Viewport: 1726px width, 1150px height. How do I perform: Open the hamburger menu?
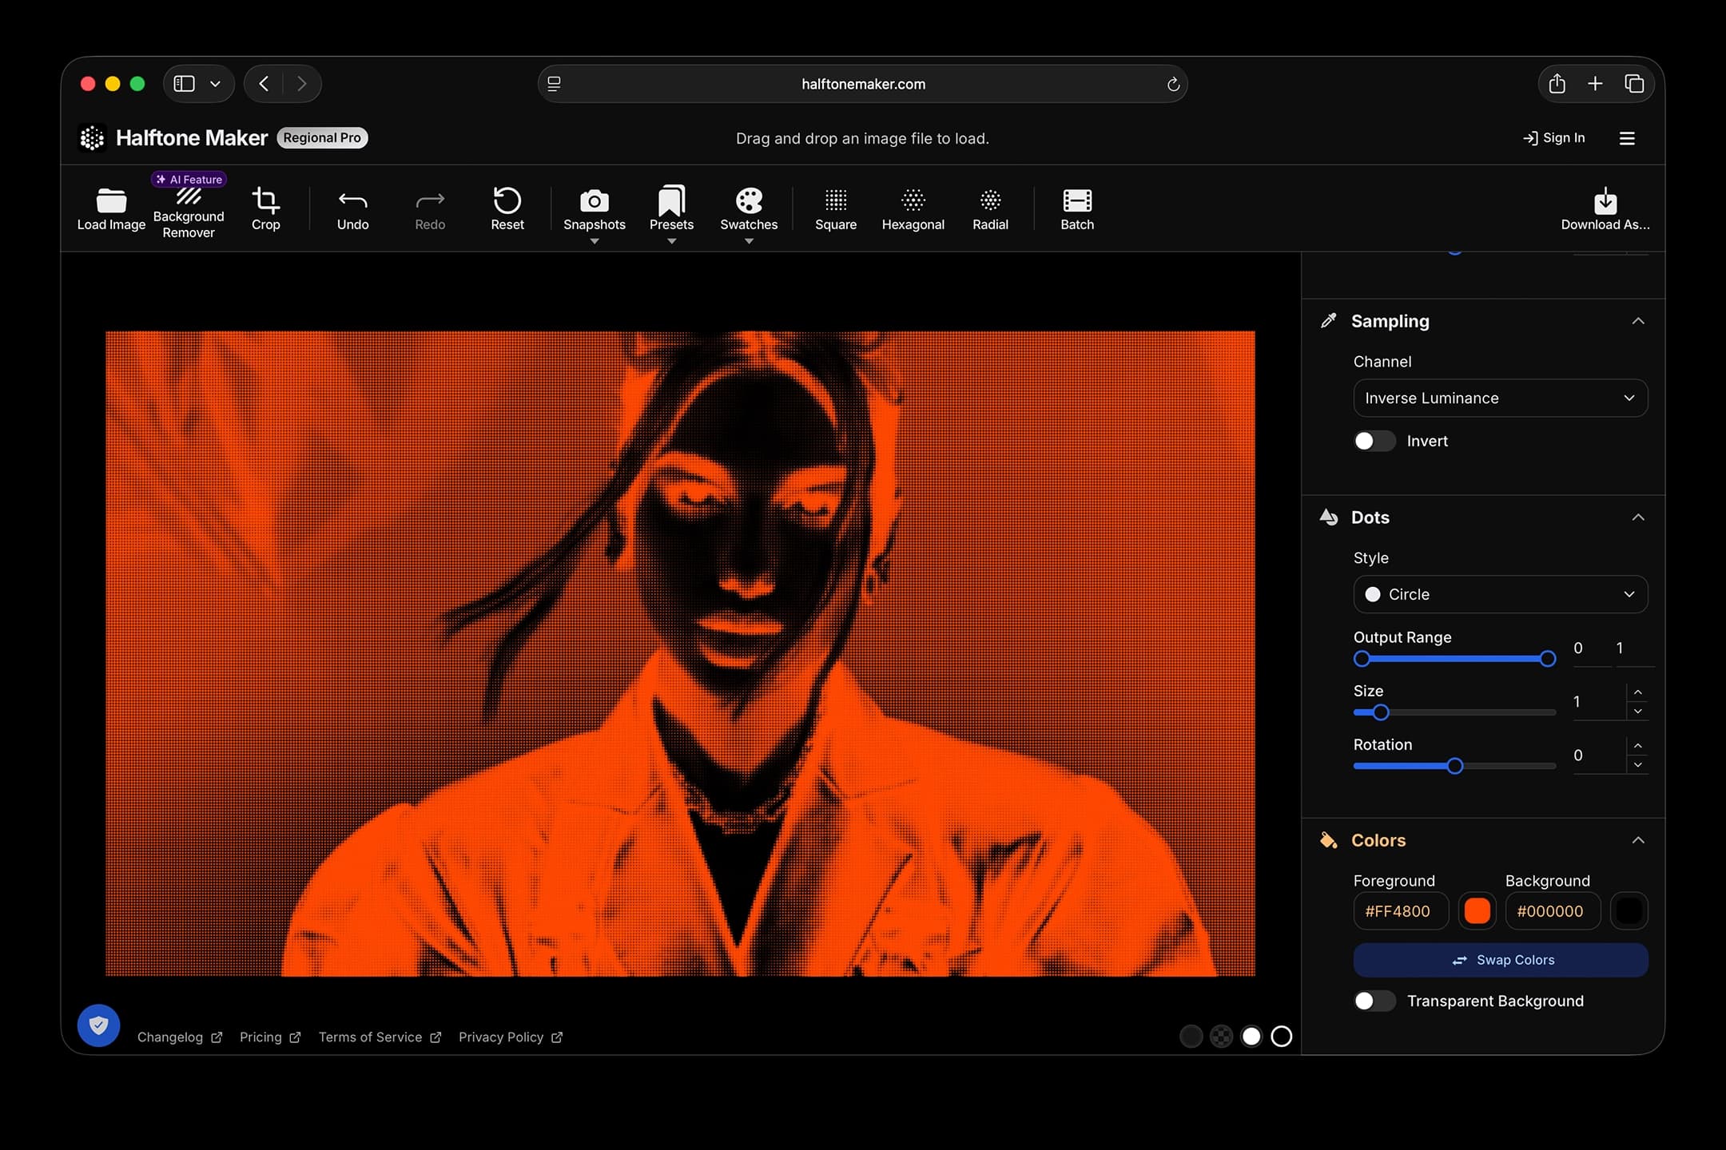tap(1627, 138)
